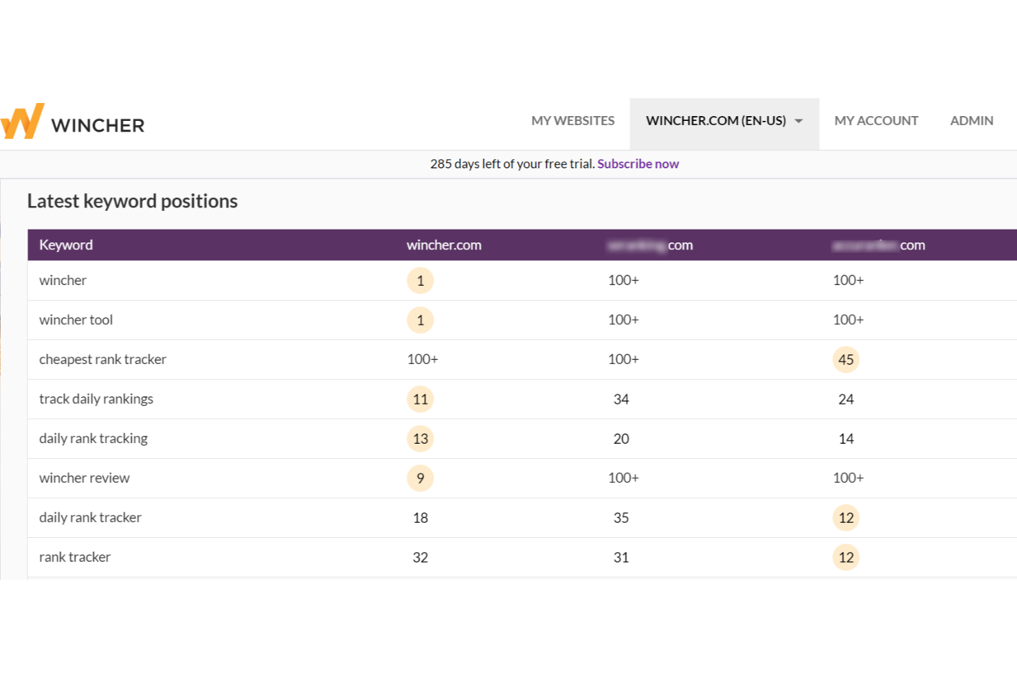Click position 24 in track daily rankings row
This screenshot has height=678, width=1017.
[x=846, y=399]
